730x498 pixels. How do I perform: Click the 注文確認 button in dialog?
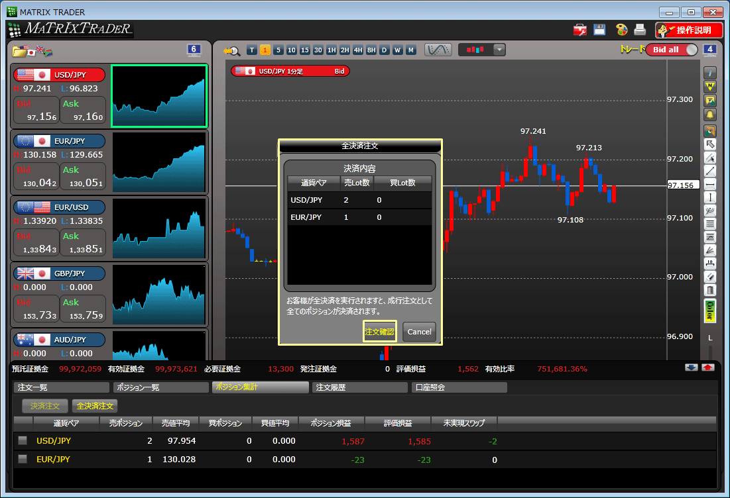pos(379,332)
